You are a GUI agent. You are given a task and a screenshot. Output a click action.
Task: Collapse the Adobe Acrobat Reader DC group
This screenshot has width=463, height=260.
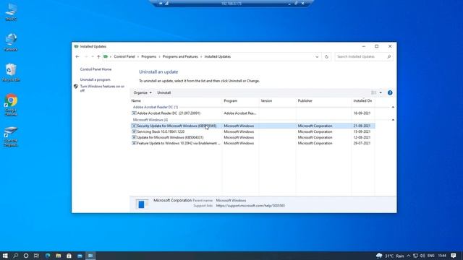pyautogui.click(x=393, y=107)
